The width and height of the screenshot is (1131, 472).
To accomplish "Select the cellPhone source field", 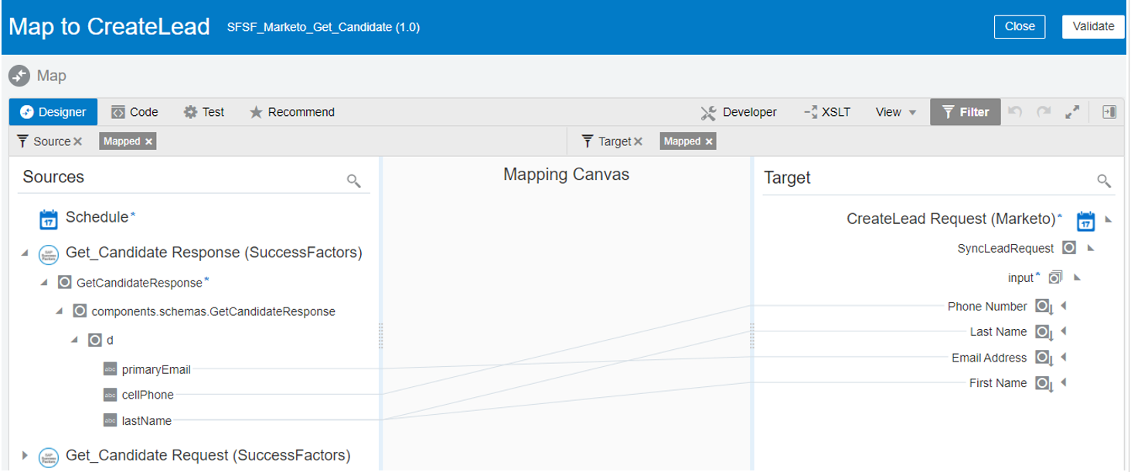I will click(148, 395).
